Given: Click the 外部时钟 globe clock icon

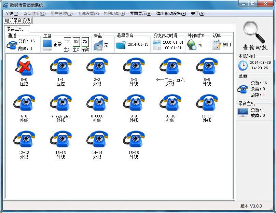Looking at the screenshot, I should click(x=192, y=45).
